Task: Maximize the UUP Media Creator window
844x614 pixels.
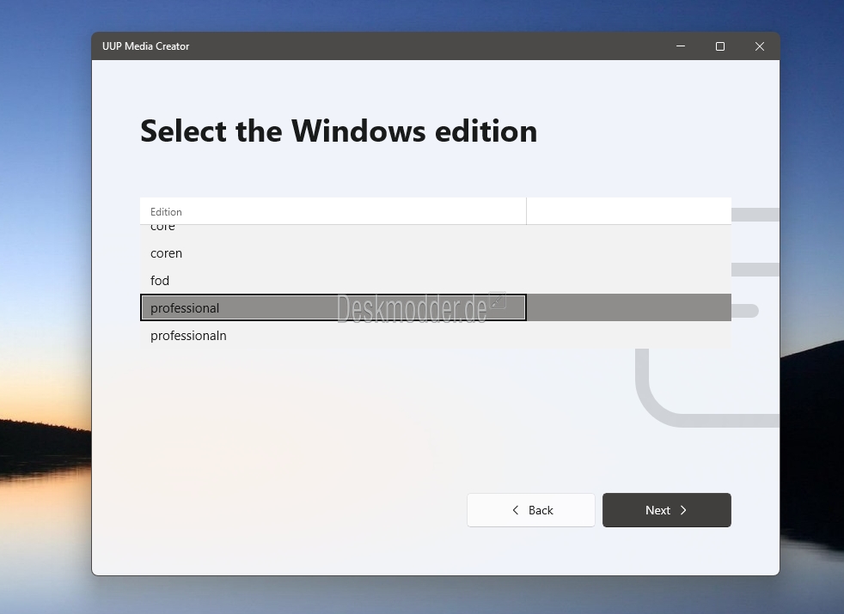Action: coord(720,46)
